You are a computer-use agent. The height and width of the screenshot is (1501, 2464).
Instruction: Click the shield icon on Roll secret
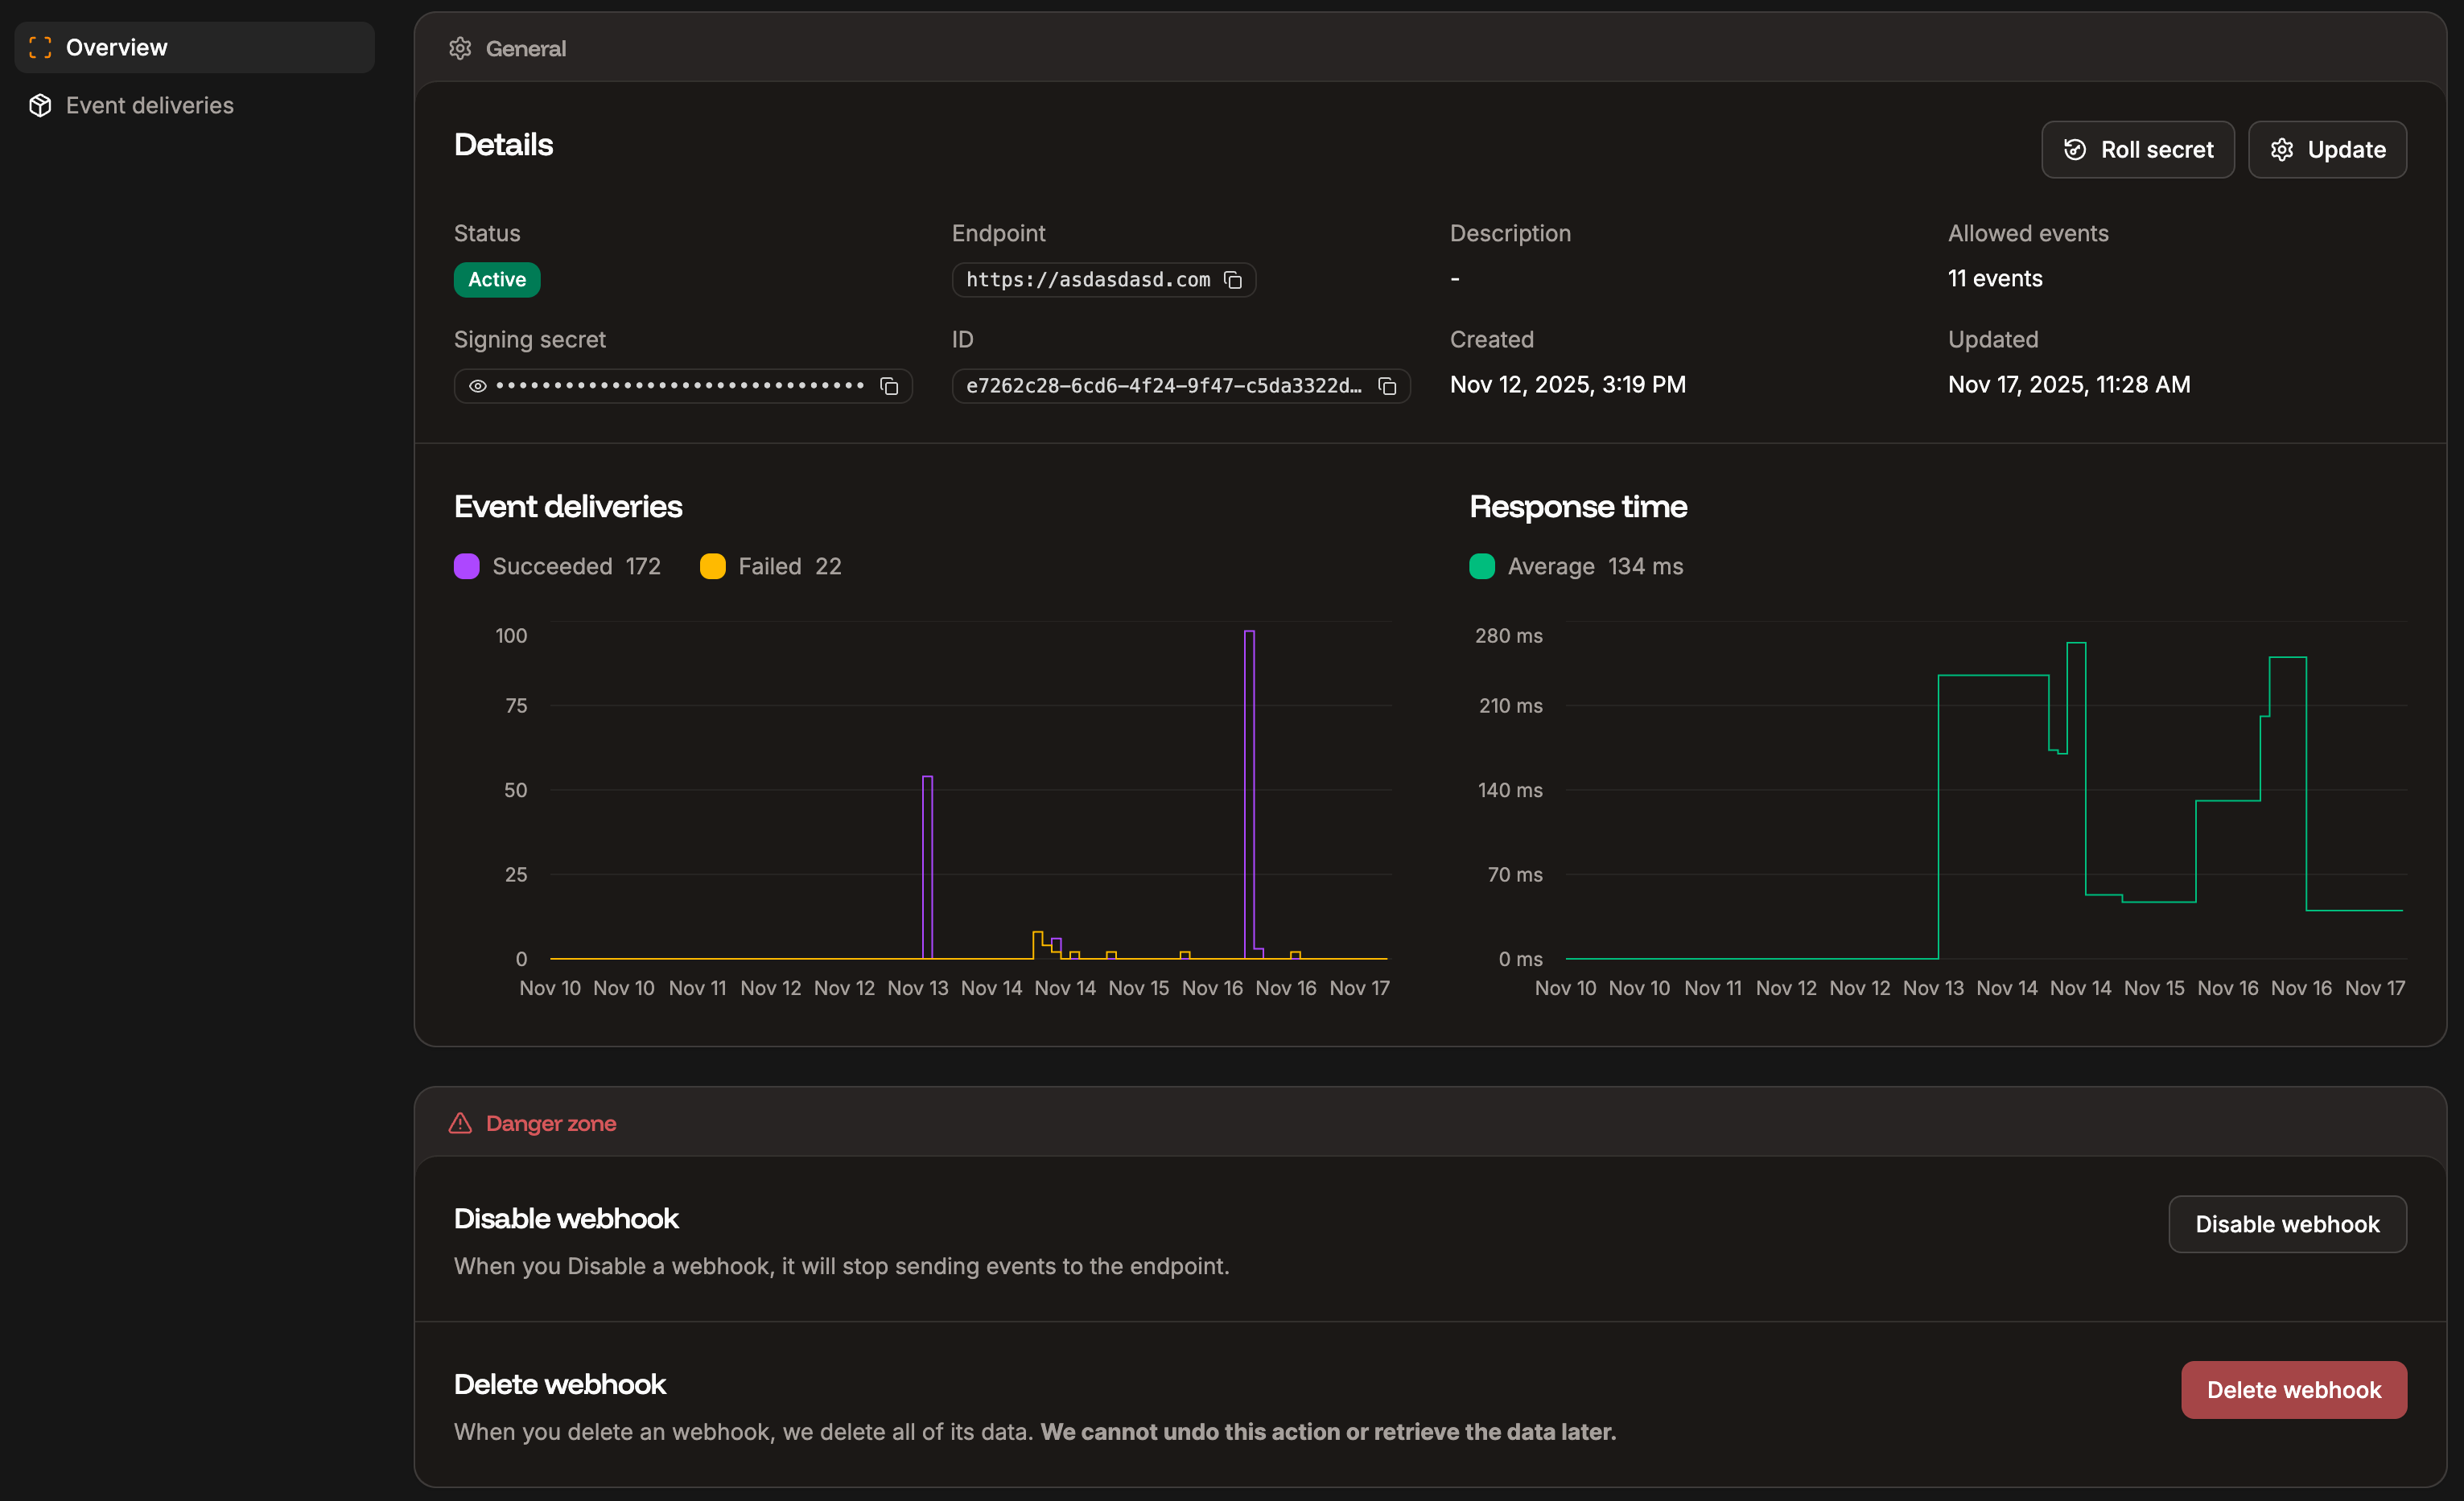click(x=2075, y=149)
